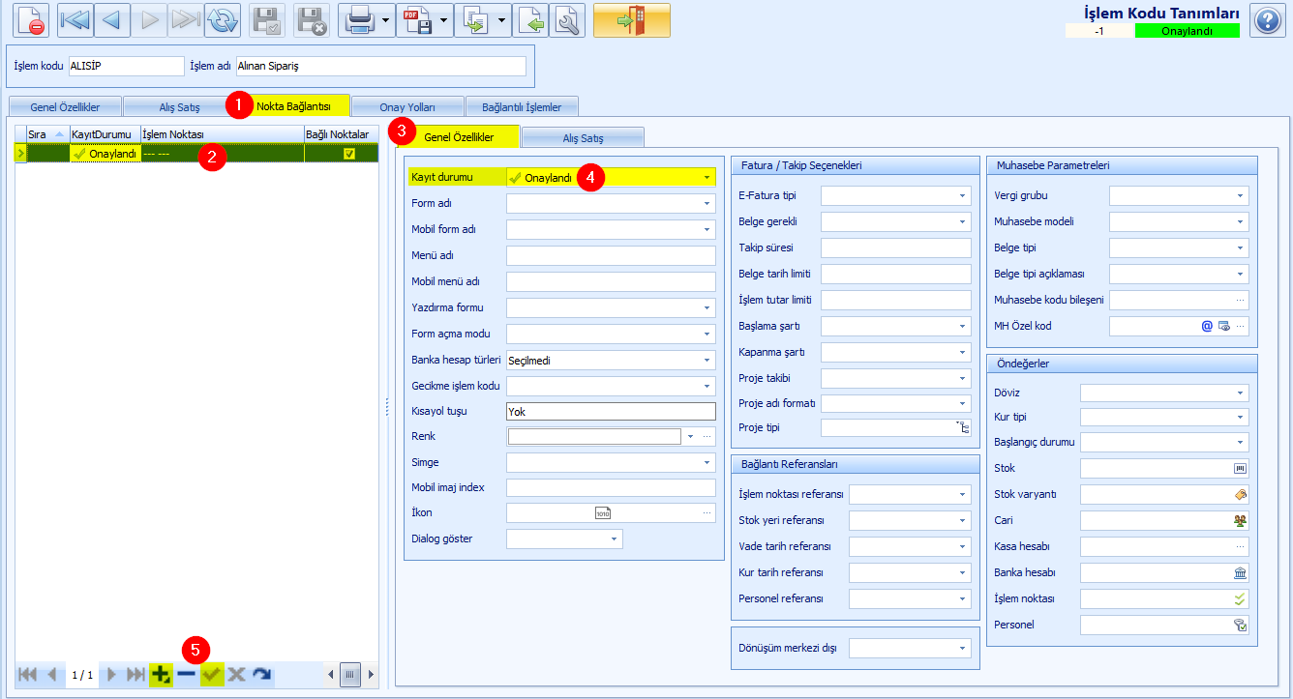Image resolution: width=1293 pixels, height=699 pixels.
Task: Click the İşlem Noktası column header
Action: (222, 133)
